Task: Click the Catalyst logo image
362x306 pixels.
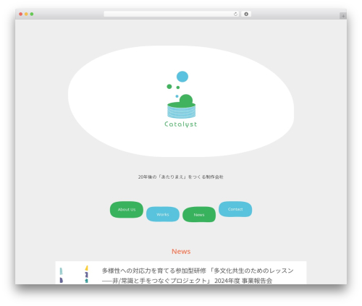Action: pyautogui.click(x=181, y=99)
